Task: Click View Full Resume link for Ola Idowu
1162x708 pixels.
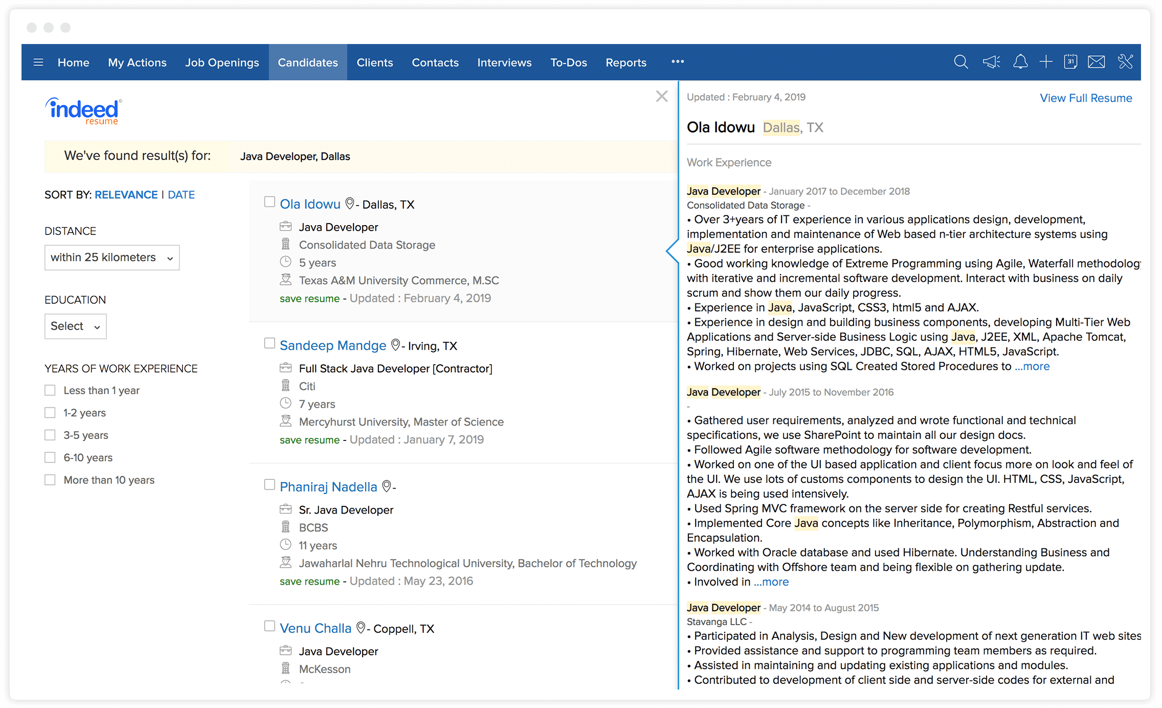Action: click(x=1085, y=97)
